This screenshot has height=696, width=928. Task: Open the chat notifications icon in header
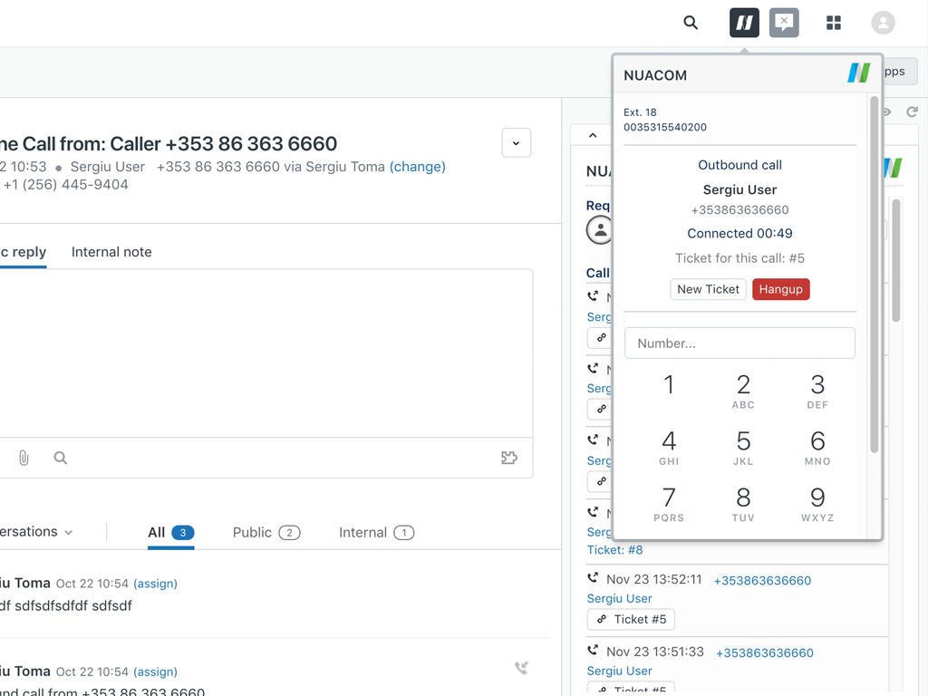point(784,23)
